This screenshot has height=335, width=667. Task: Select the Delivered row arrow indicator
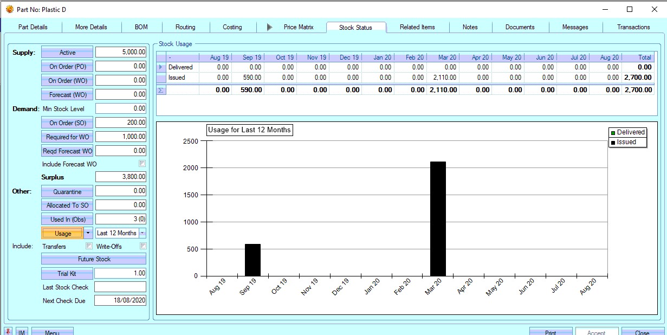[x=161, y=67]
